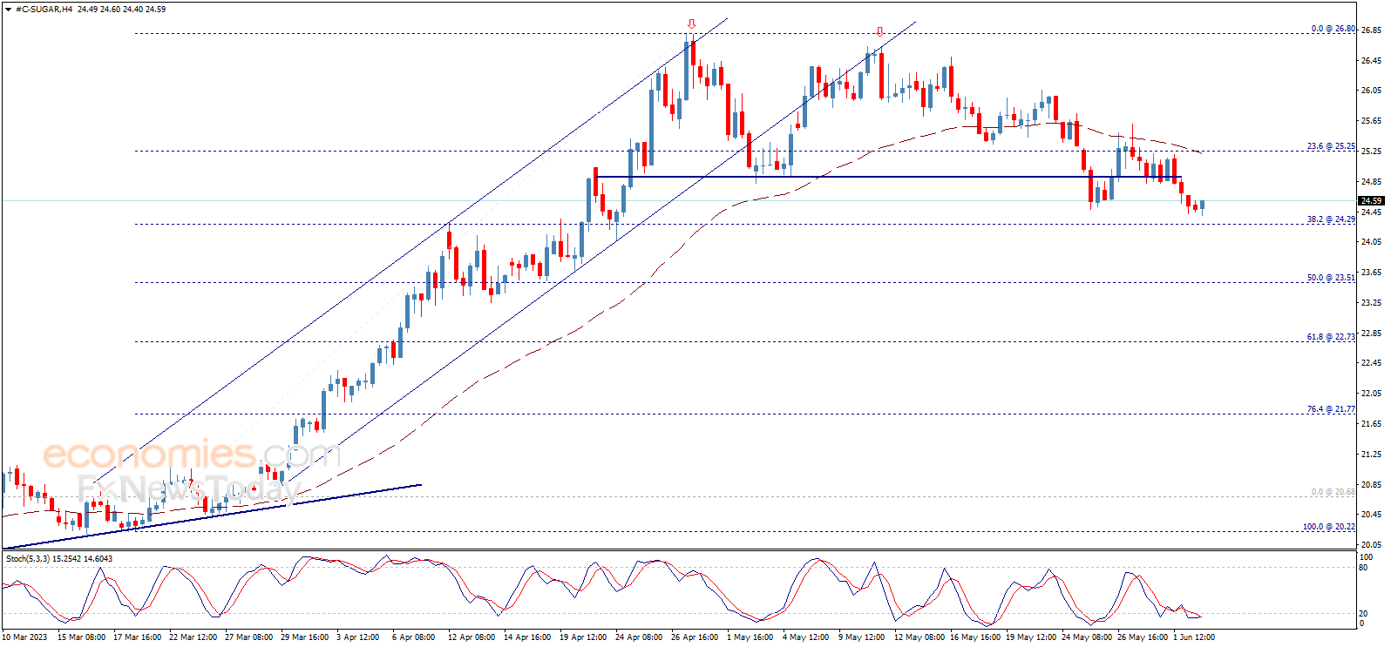
Task: Click 26.45 on the price axis
Action: pyautogui.click(x=1371, y=60)
